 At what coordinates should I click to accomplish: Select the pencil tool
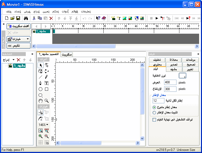pos(46,77)
